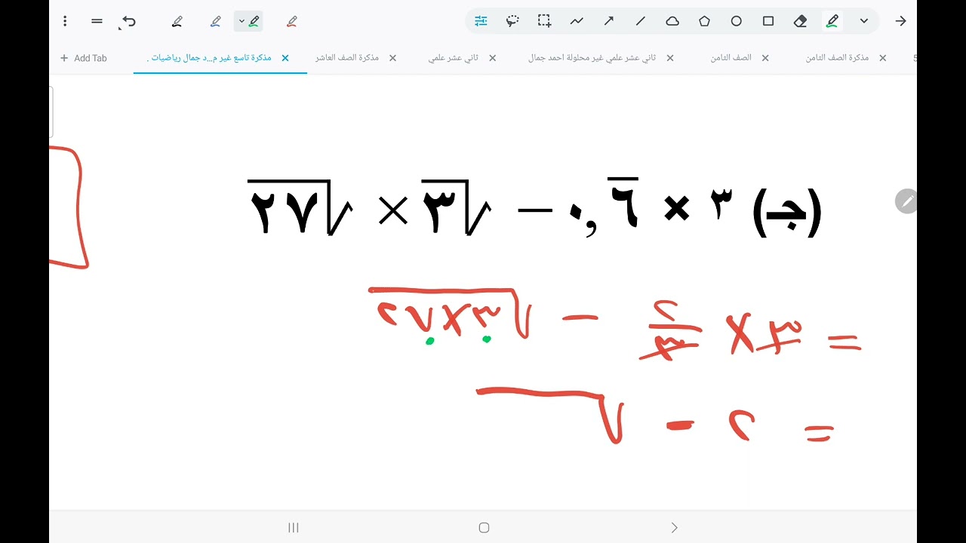Image resolution: width=966 pixels, height=543 pixels.
Task: Close the مذكرة الصف الثامن tab
Action: [x=882, y=58]
